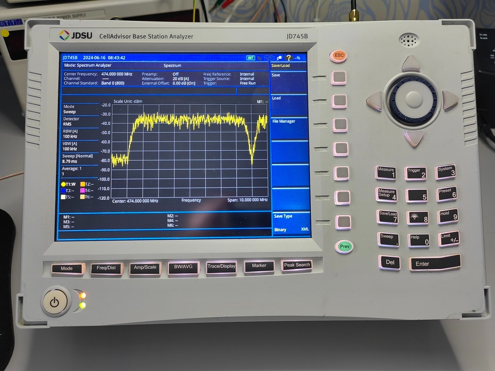Image resolution: width=495 pixels, height=371 pixels.
Task: Click the white T5 trace swatch
Action: [63, 197]
